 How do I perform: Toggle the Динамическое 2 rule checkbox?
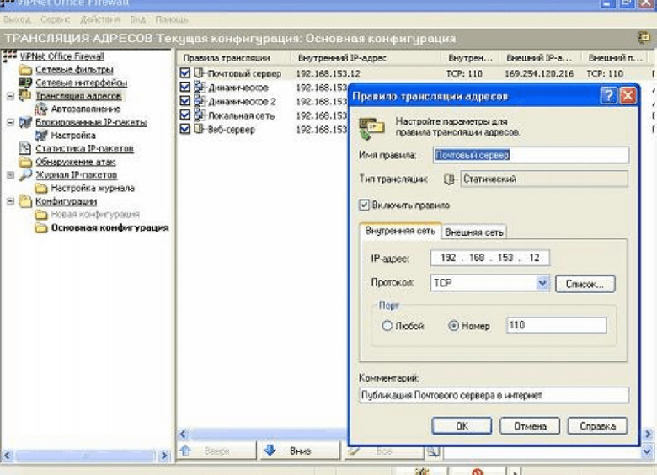[184, 101]
